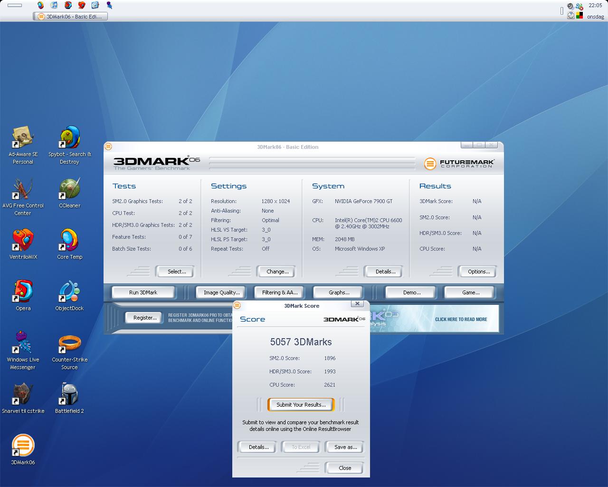This screenshot has height=487, width=608.
Task: Click the 5057 3DMarks score text
Action: pyautogui.click(x=301, y=342)
